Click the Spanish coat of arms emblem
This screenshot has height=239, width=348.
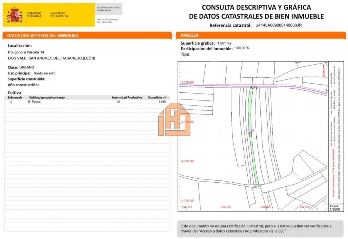pyautogui.click(x=14, y=15)
